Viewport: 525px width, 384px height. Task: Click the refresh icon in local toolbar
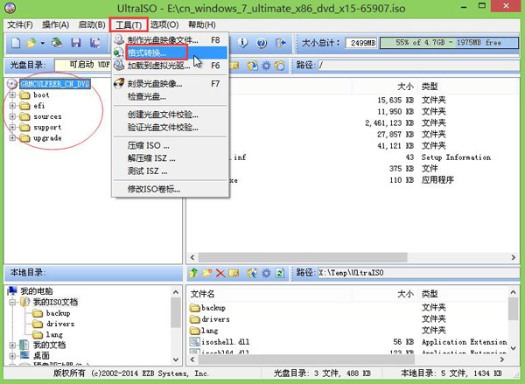[x=280, y=273]
